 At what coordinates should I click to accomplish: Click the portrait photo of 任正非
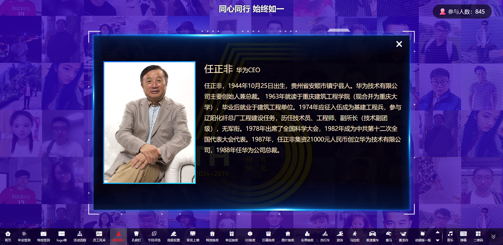pyautogui.click(x=149, y=122)
